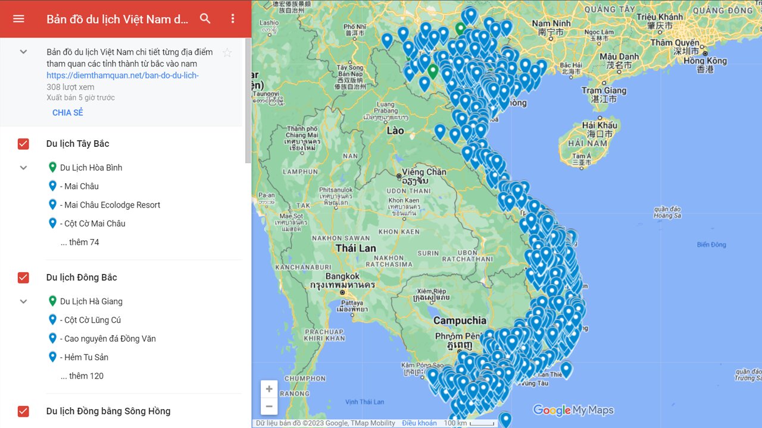Select Cột Cờ Lũng Cú entry

(x=90, y=320)
